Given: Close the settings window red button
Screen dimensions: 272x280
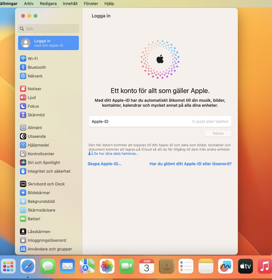Looking at the screenshot, I should [x=23, y=16].
